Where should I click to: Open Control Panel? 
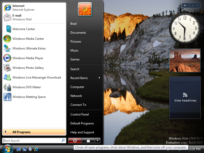pyautogui.click(x=80, y=114)
